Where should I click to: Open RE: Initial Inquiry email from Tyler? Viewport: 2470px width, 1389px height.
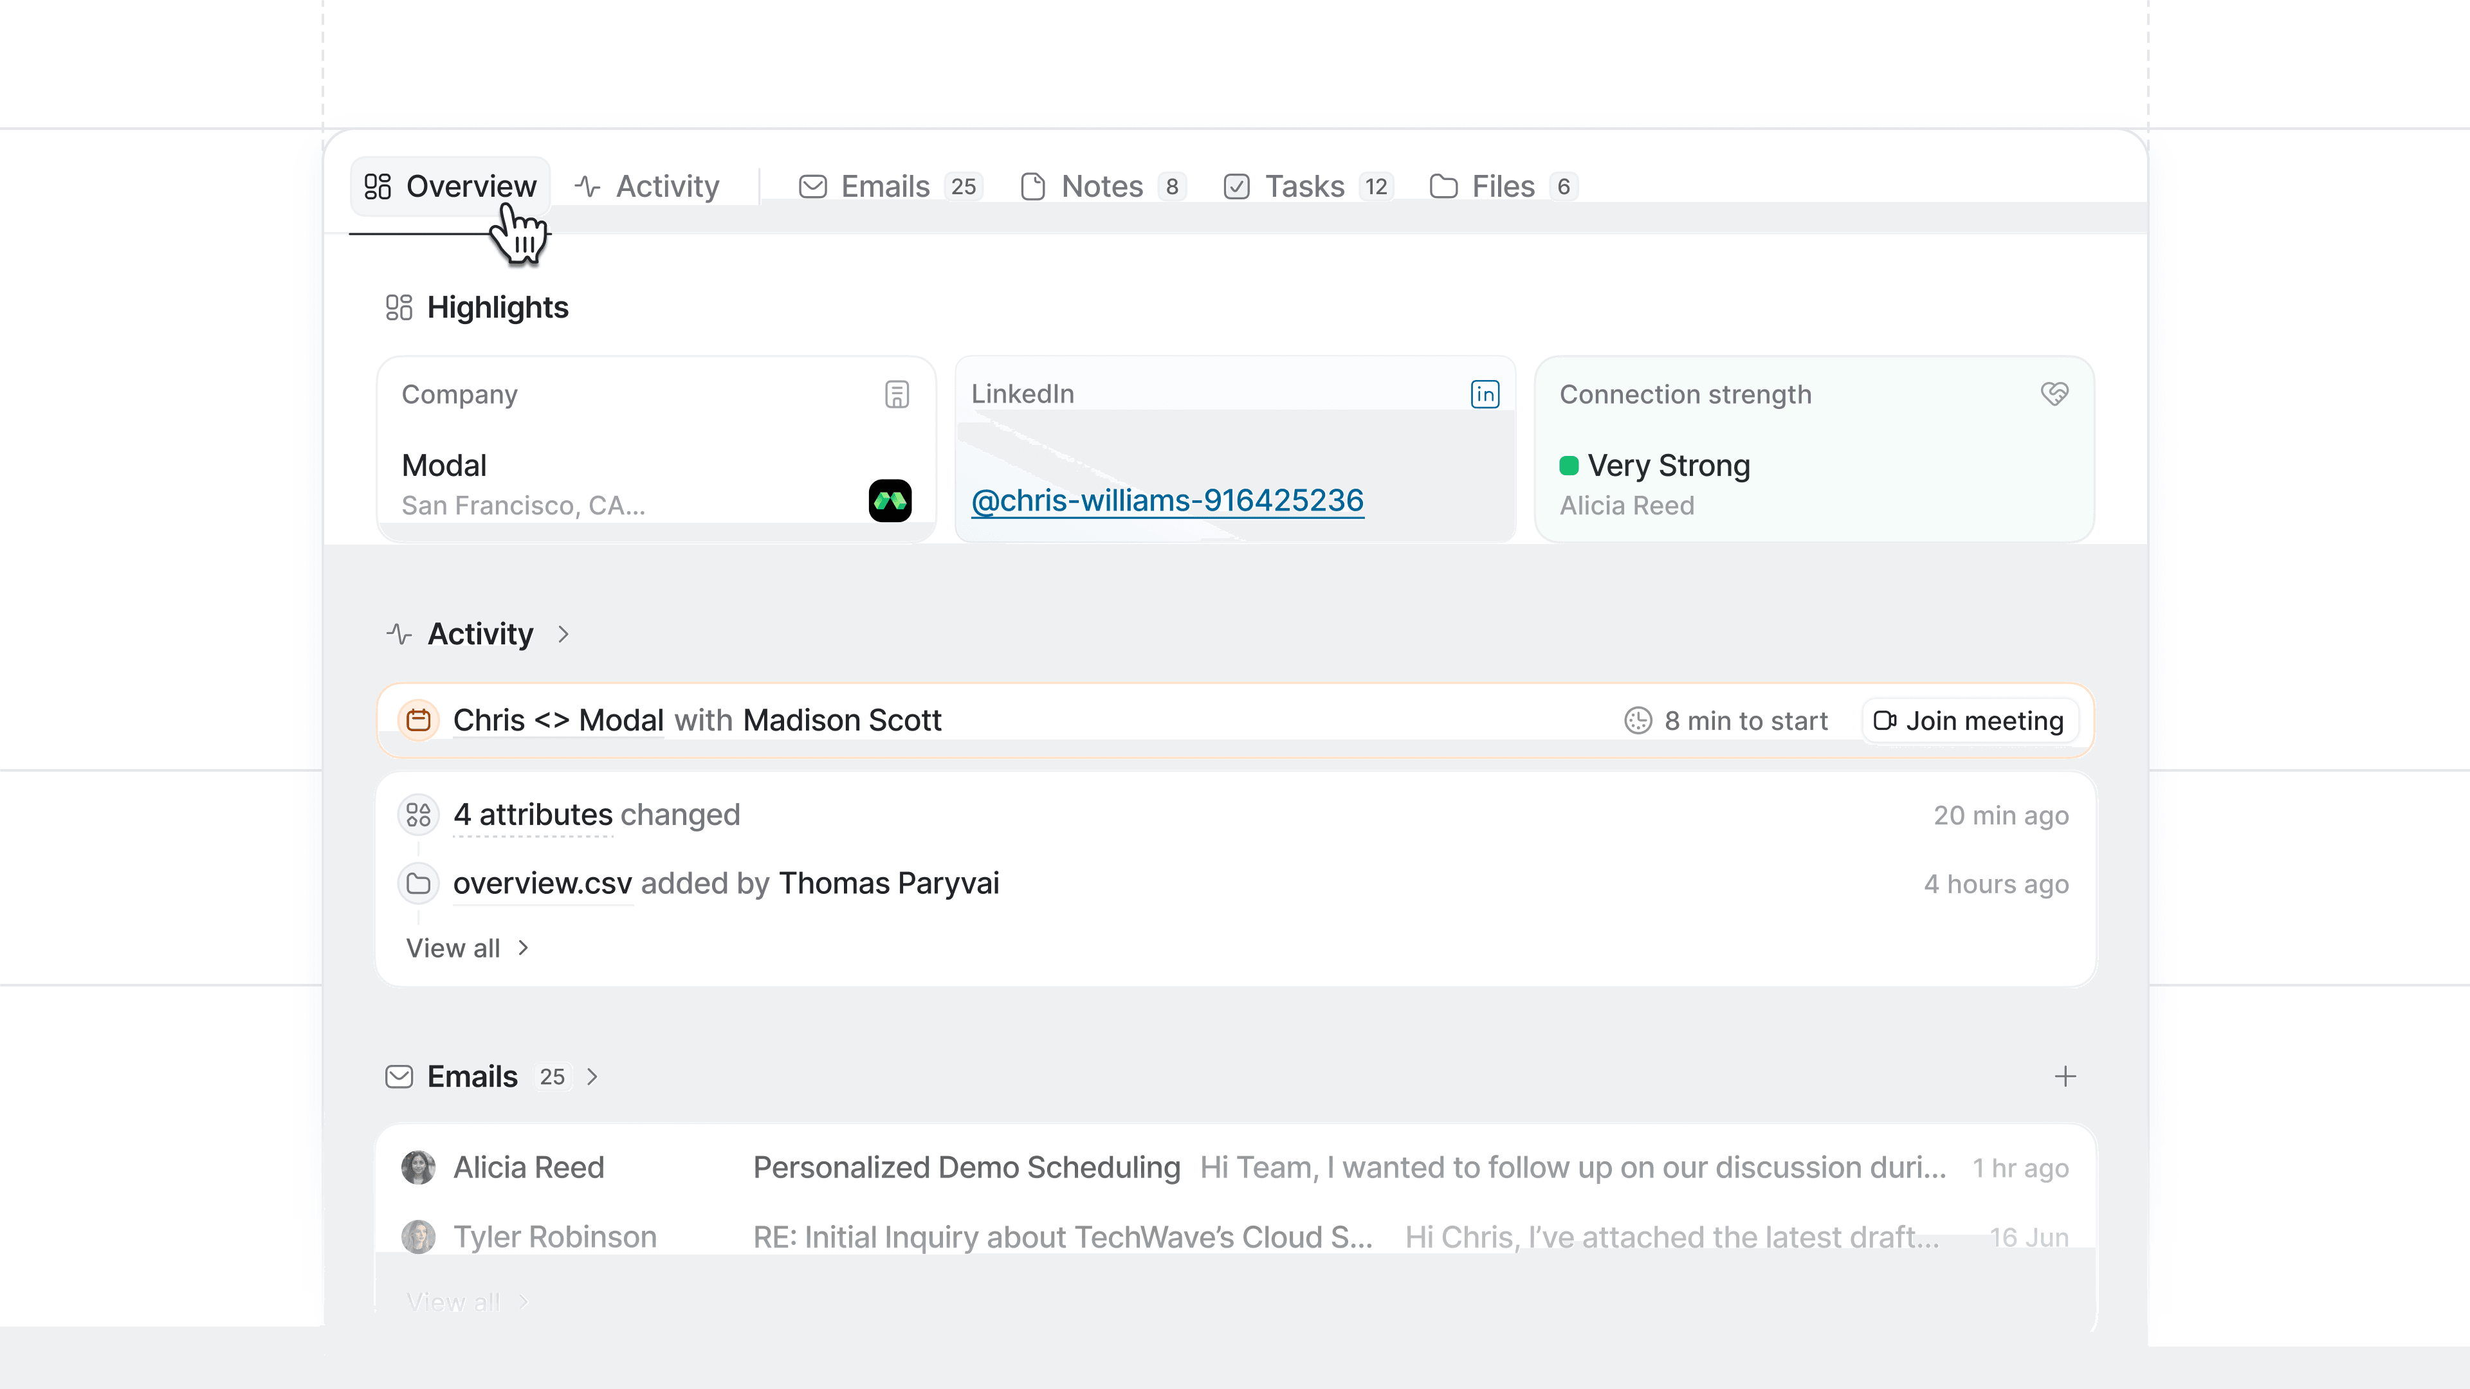pos(1063,1237)
